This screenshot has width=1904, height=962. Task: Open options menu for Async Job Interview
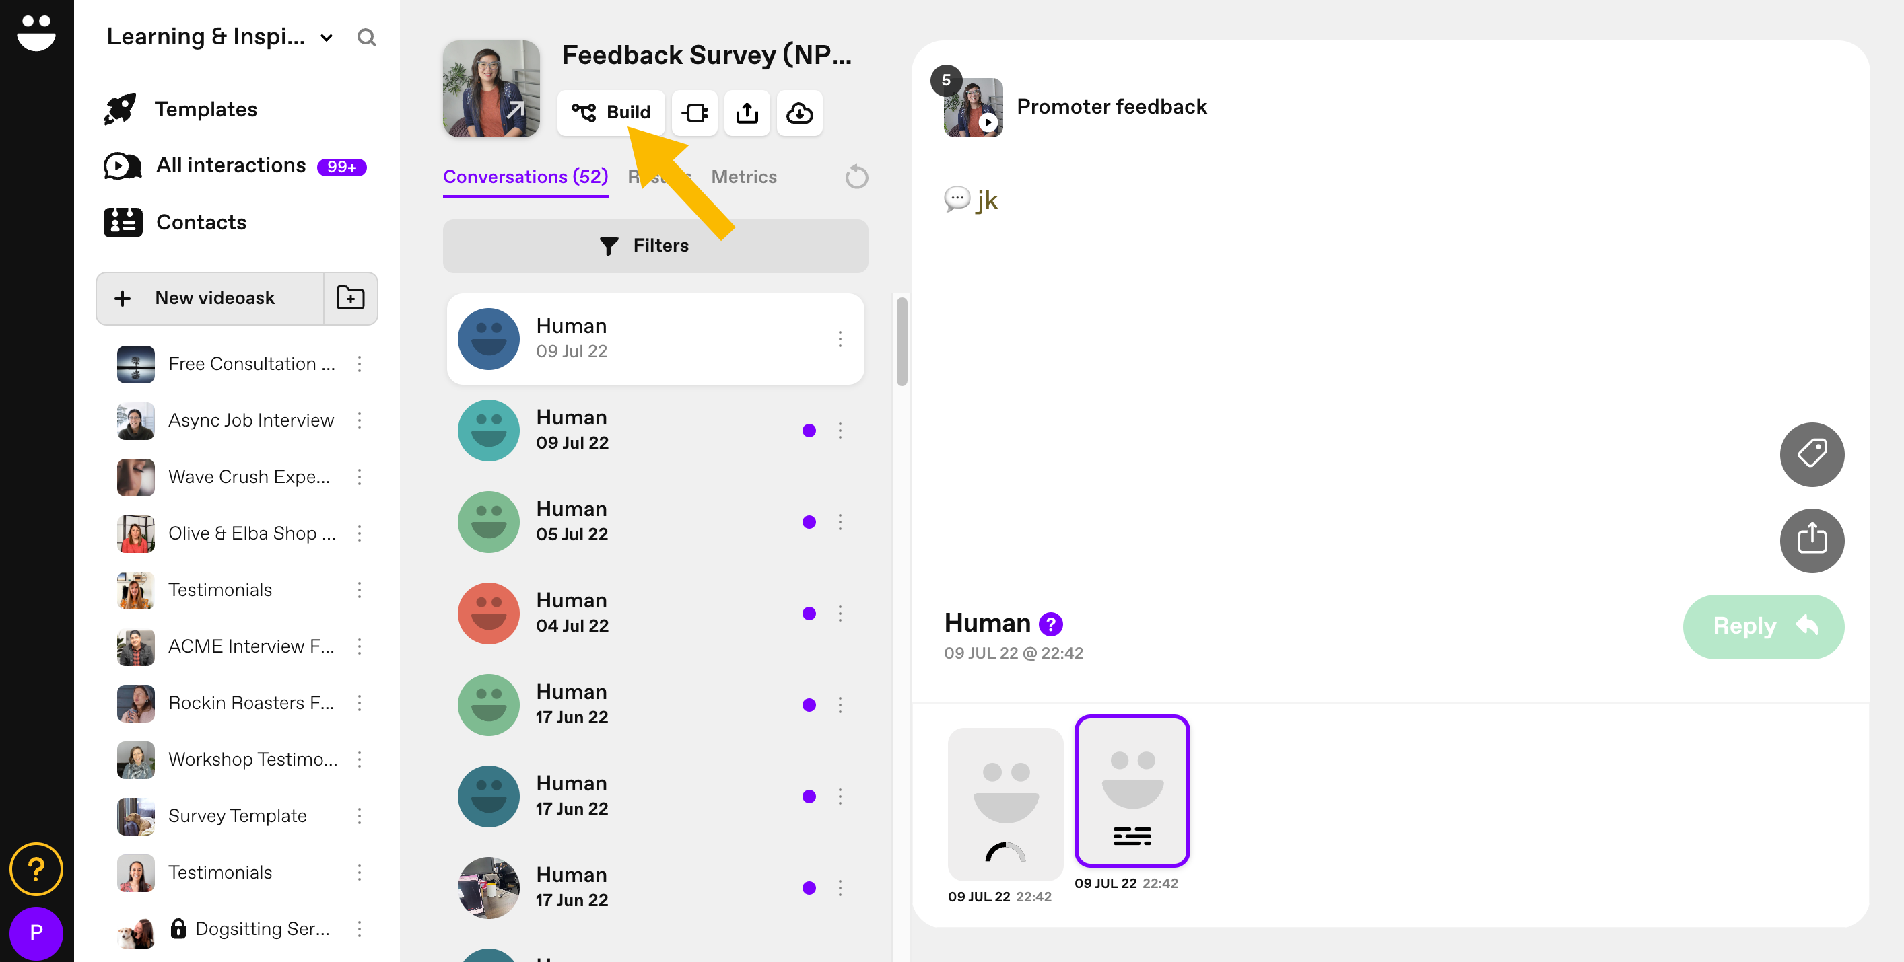360,420
